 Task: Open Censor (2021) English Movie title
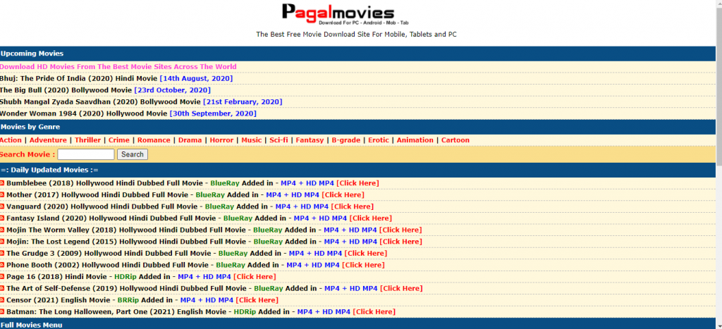[58, 300]
